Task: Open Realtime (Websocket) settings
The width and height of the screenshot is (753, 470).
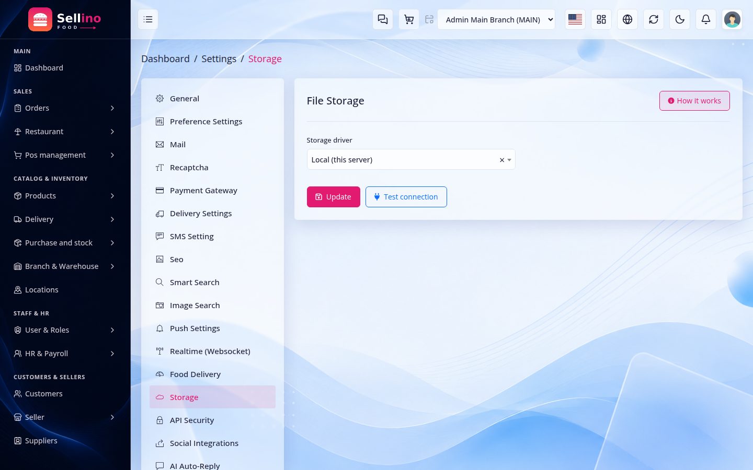Action: coord(212,351)
